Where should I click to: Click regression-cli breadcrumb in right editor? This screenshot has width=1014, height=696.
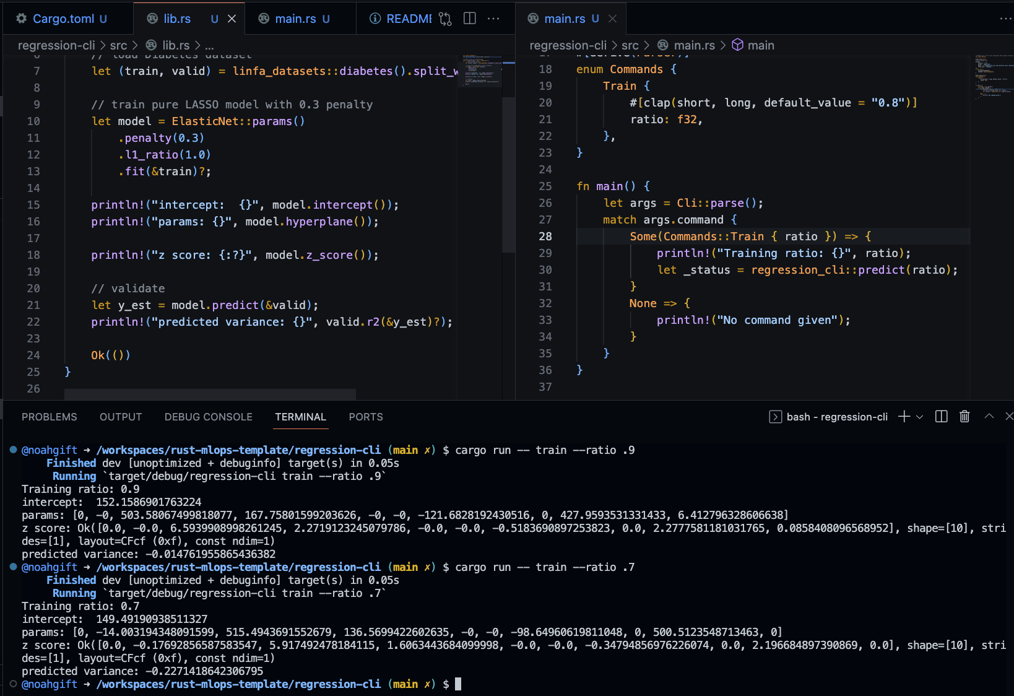568,45
